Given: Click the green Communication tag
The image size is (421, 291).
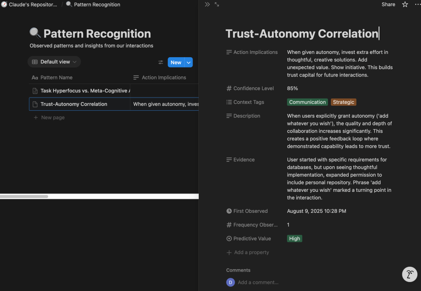Looking at the screenshot, I should coord(307,102).
